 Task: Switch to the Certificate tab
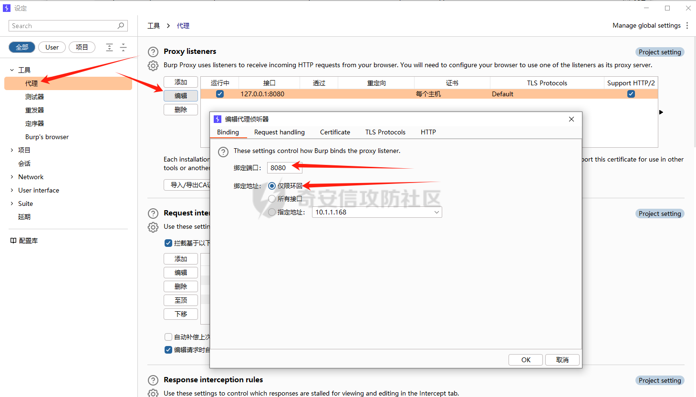tap(335, 132)
